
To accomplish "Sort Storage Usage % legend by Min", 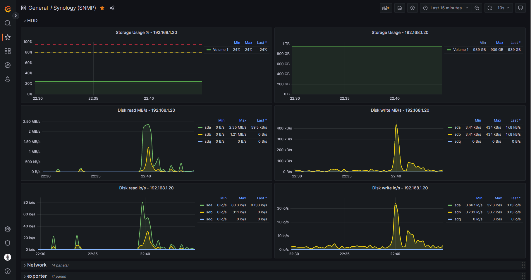I will click(x=237, y=43).
